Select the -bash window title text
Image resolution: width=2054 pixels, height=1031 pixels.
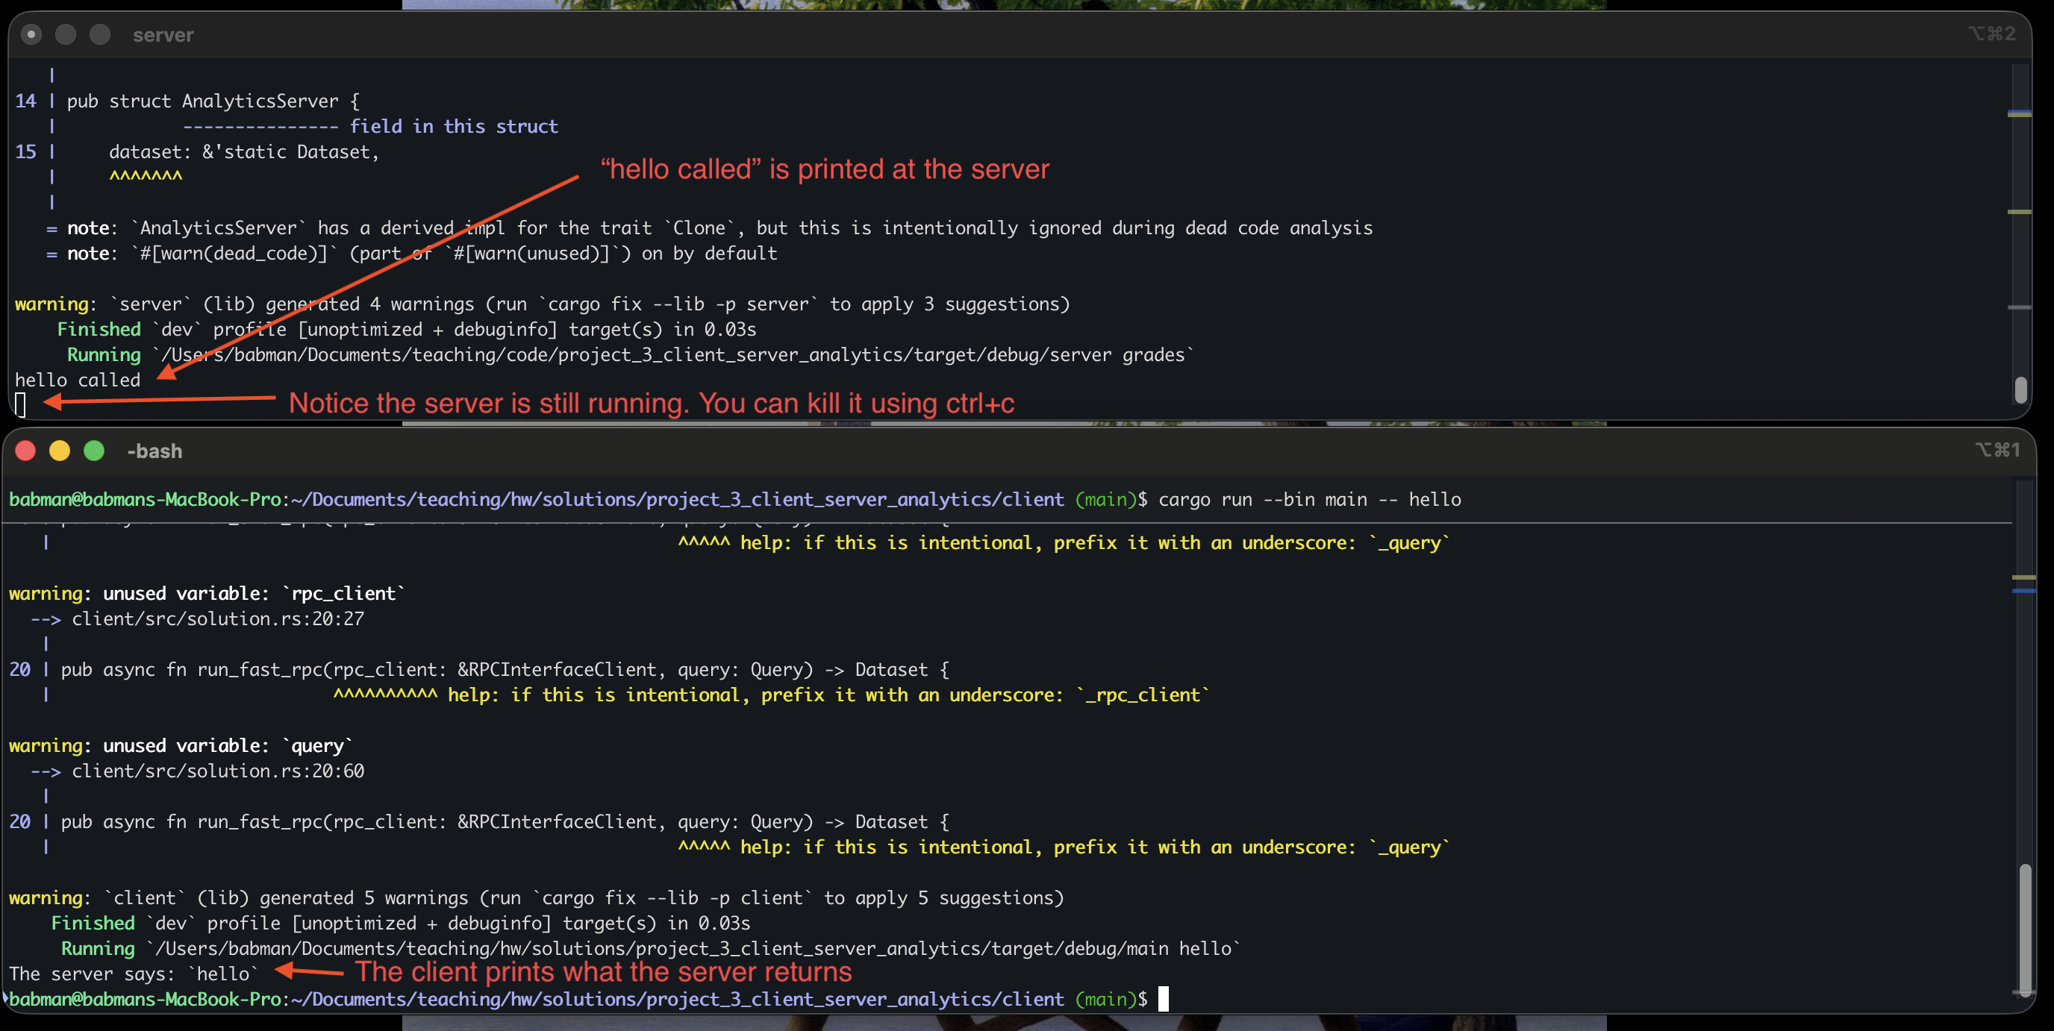[154, 451]
